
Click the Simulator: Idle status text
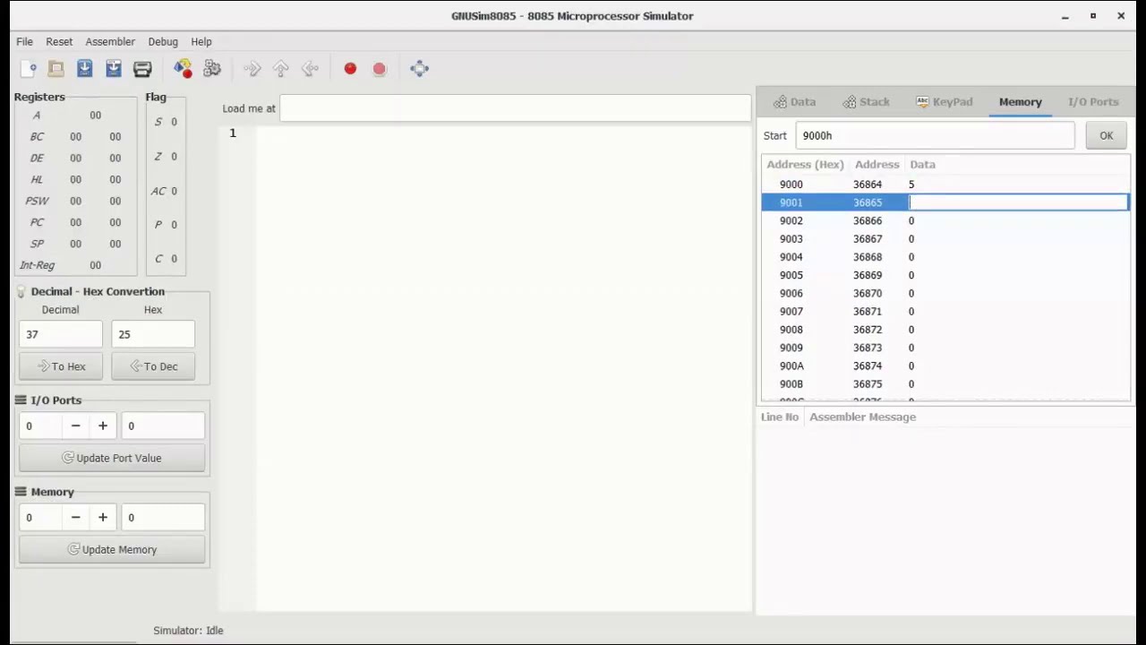(x=188, y=631)
